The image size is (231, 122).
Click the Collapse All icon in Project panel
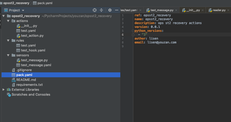coord(101,10)
